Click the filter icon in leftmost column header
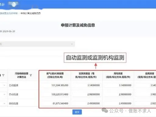The width and height of the screenshot is (156, 117). tap(3, 75)
